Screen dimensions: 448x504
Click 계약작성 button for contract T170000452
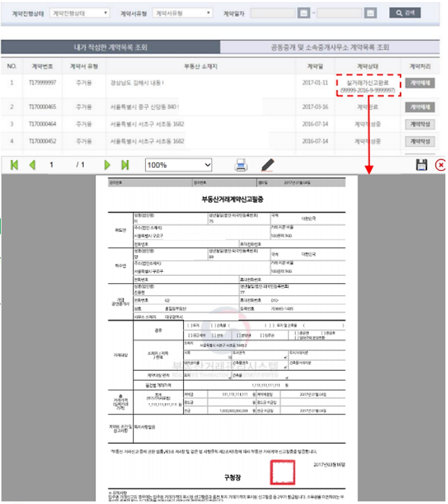[420, 141]
